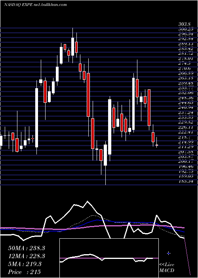Click the 218.7 price axis label

(185, 137)
